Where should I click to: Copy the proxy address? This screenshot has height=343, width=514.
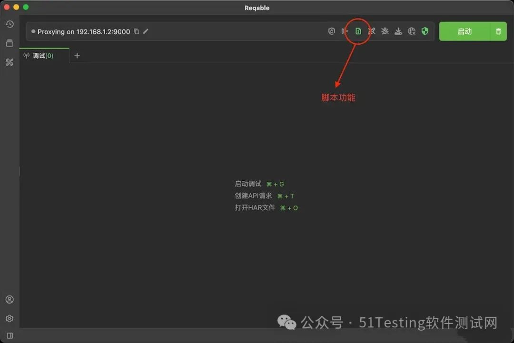137,31
